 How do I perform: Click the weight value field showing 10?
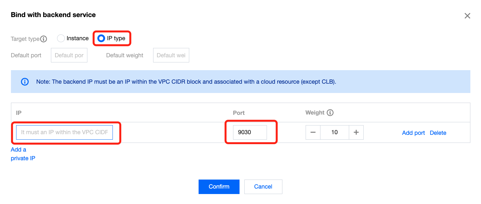(334, 132)
